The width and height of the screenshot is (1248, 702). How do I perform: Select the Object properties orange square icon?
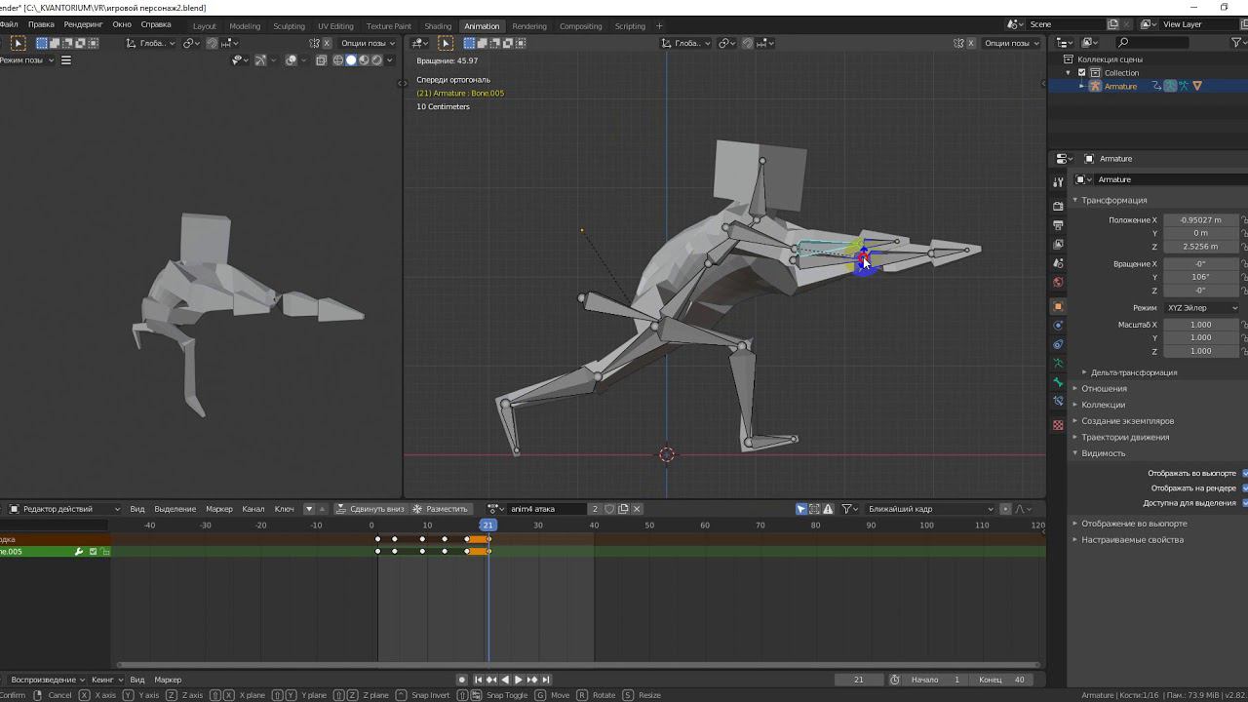click(1058, 306)
